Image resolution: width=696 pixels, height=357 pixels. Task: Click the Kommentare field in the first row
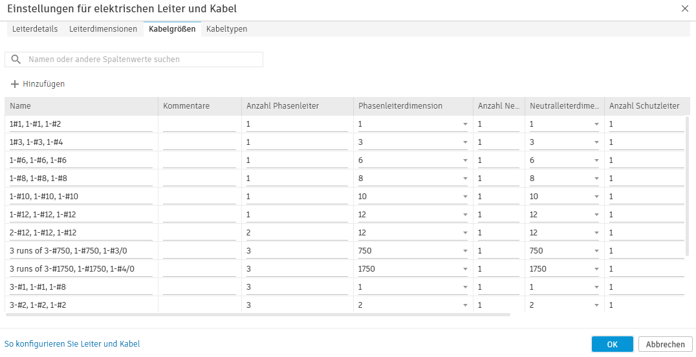click(x=199, y=124)
